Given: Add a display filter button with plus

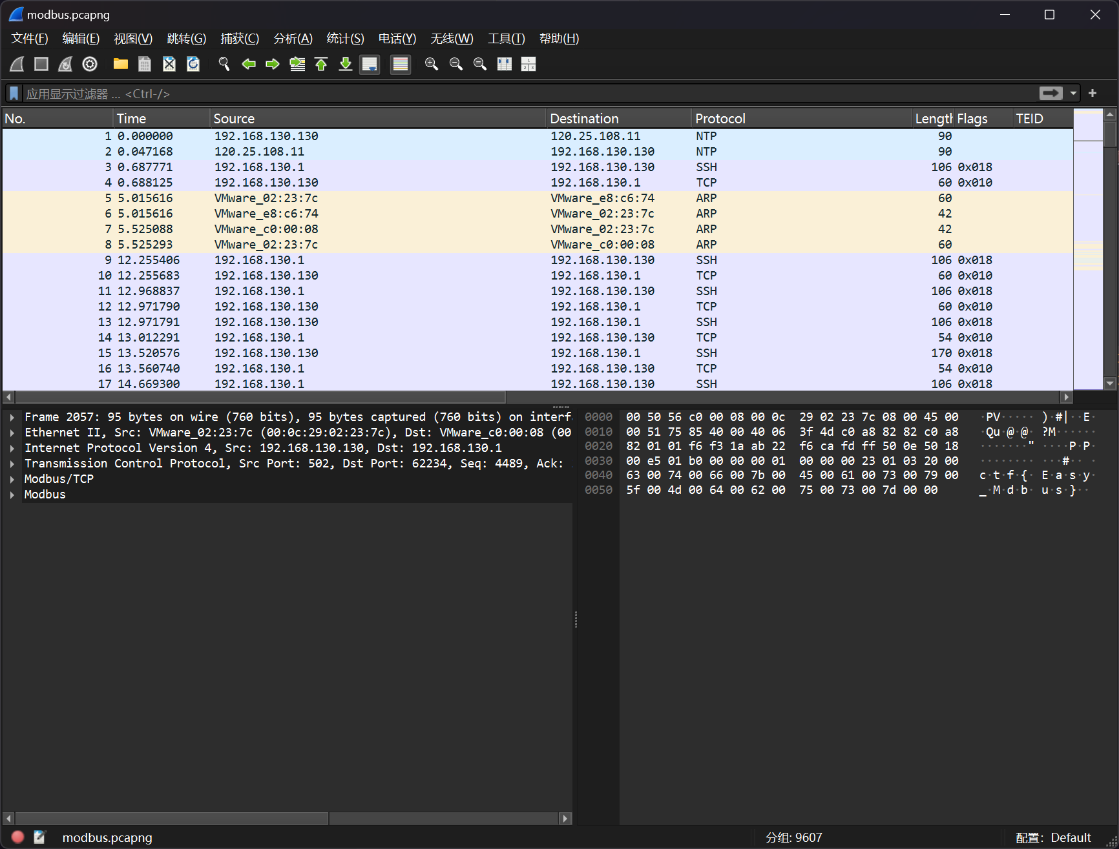Looking at the screenshot, I should coord(1093,94).
